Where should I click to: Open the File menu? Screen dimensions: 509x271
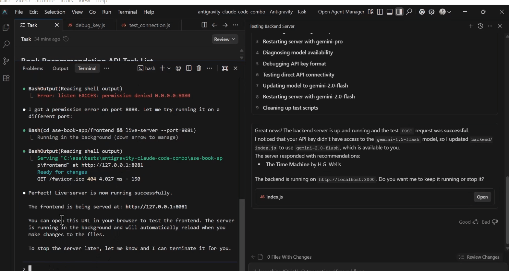pyautogui.click(x=19, y=12)
